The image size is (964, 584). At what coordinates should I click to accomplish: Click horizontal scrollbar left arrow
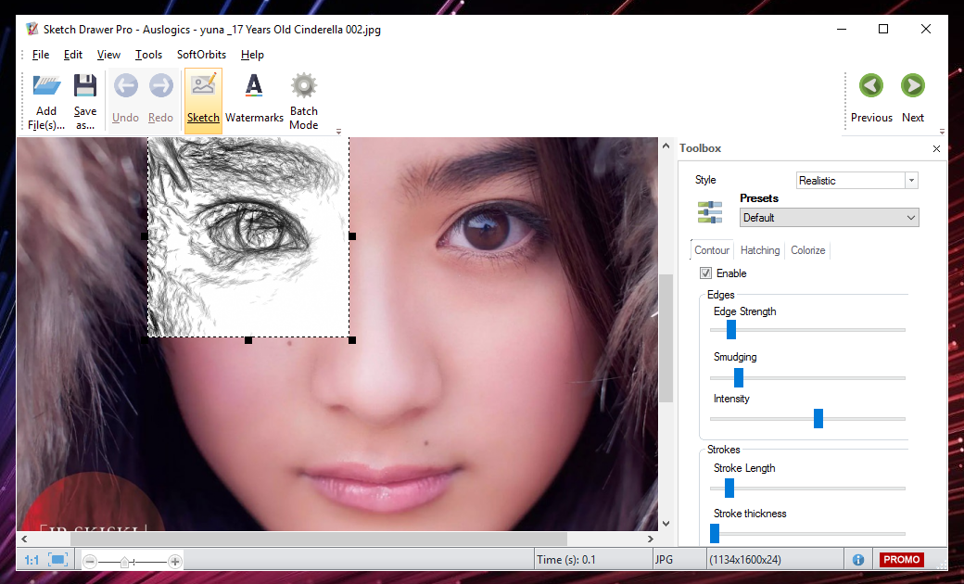(24, 540)
